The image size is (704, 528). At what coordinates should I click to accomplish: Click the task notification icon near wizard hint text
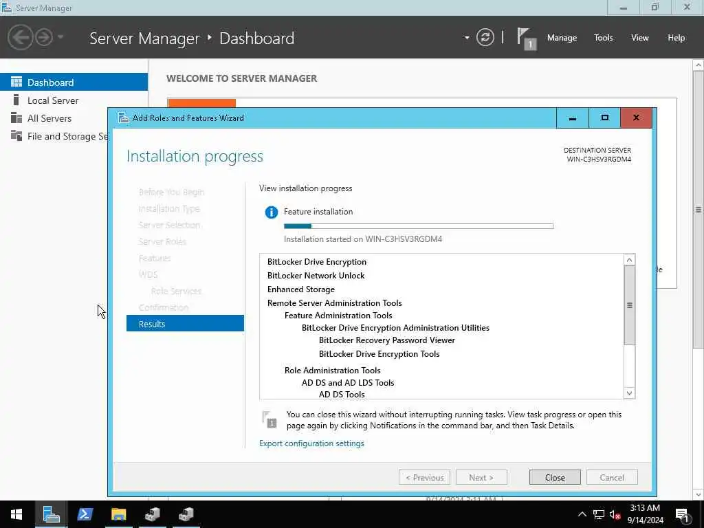click(x=269, y=419)
